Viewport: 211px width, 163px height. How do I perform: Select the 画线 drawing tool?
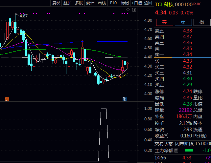click(102, 3)
